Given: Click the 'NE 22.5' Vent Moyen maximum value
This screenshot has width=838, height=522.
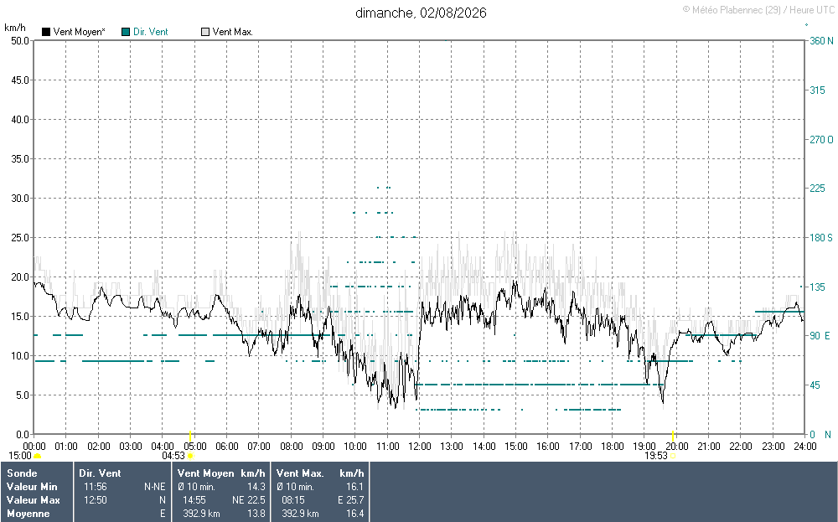Looking at the screenshot, I should click(x=249, y=500).
